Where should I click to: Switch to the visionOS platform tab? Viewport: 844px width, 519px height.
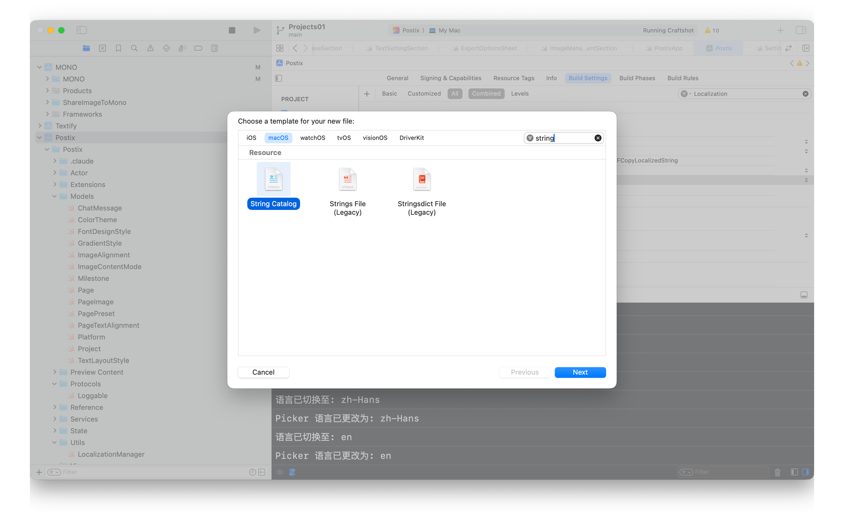pyautogui.click(x=375, y=138)
